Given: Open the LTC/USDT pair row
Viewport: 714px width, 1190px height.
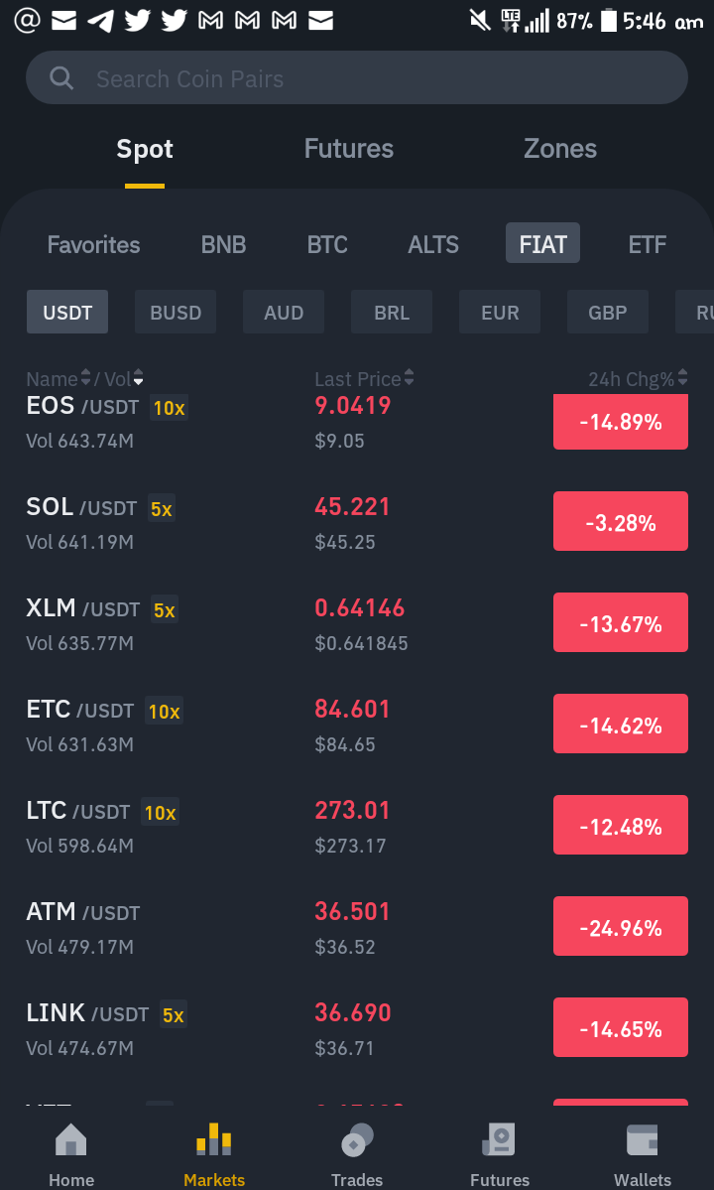Looking at the screenshot, I should coord(357,826).
